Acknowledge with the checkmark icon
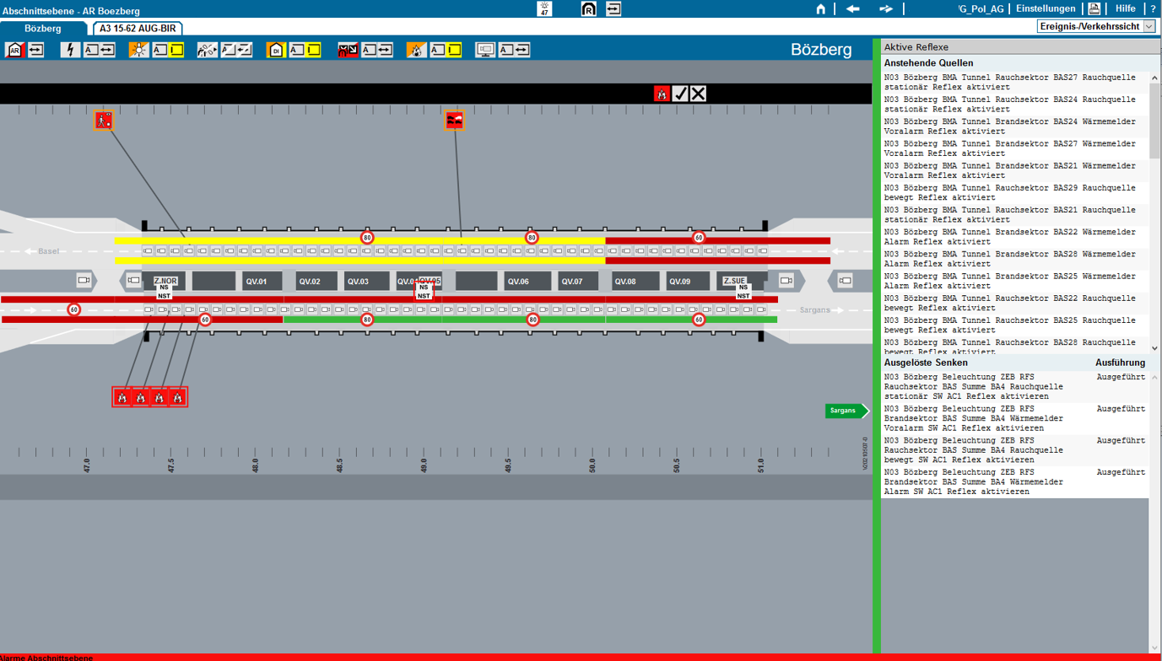 [x=680, y=94]
